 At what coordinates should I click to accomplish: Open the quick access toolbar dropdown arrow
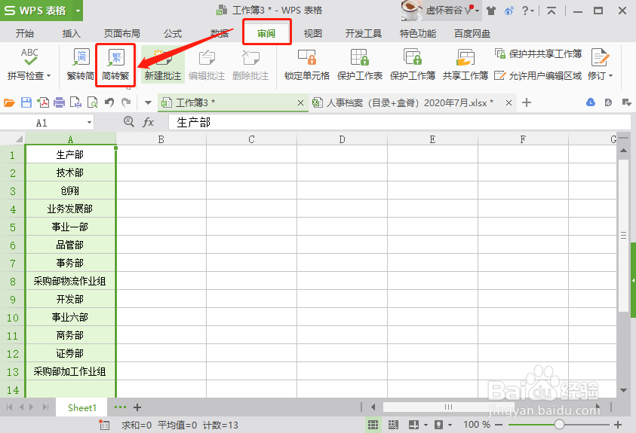pos(148,102)
